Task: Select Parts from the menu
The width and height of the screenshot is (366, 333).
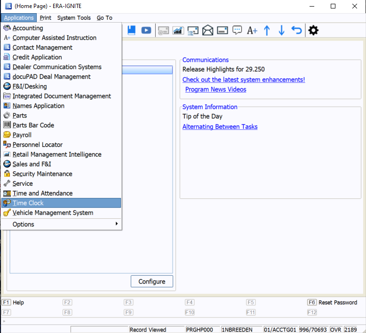Action: pos(61,116)
